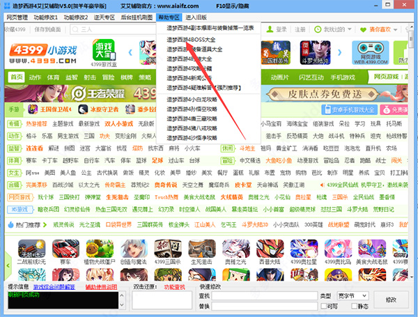Screen dimensions: 418x317
Task: Click the 替换 input field
Action: [x=265, y=306]
